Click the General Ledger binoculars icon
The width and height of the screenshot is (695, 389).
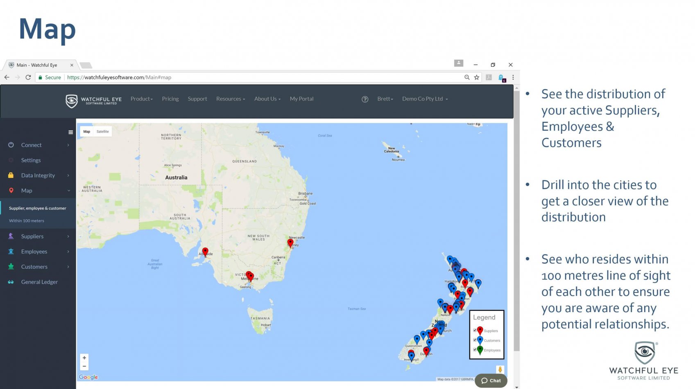coord(11,282)
